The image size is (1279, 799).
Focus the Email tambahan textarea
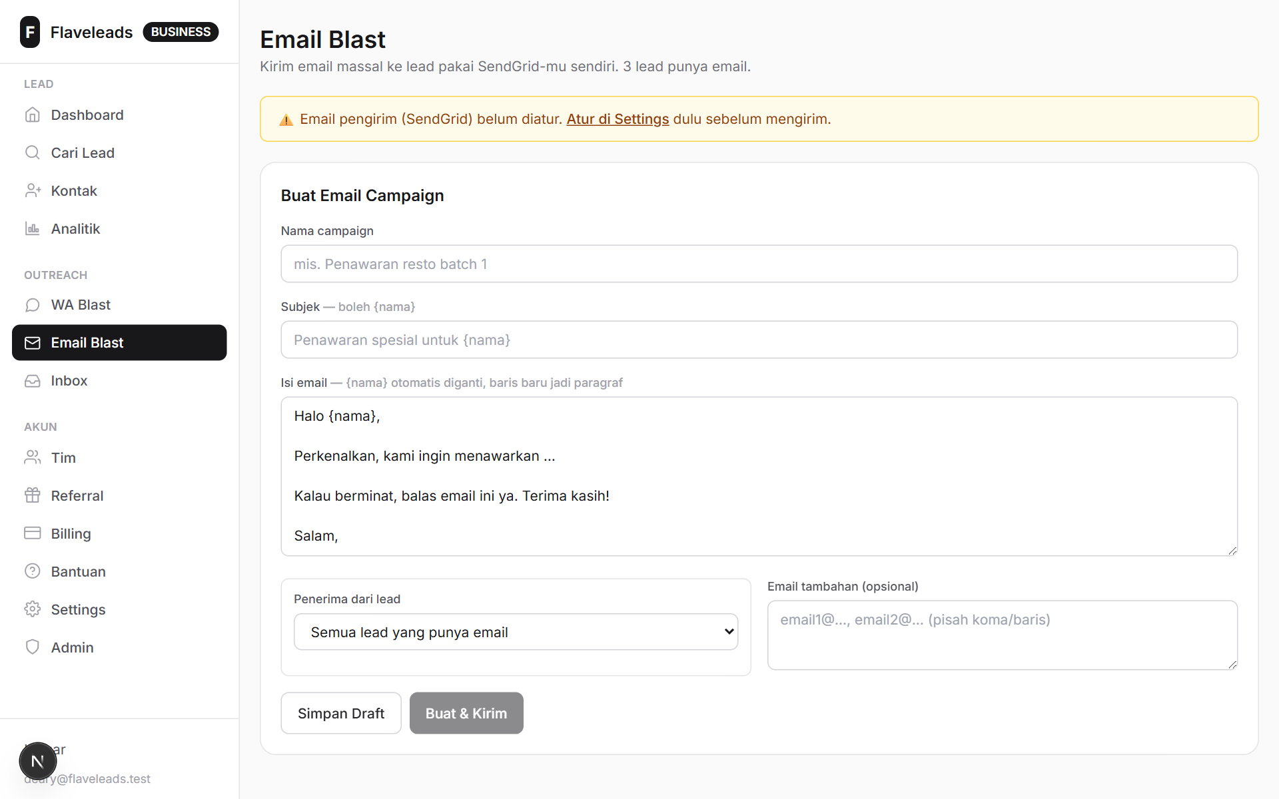pyautogui.click(x=1002, y=635)
